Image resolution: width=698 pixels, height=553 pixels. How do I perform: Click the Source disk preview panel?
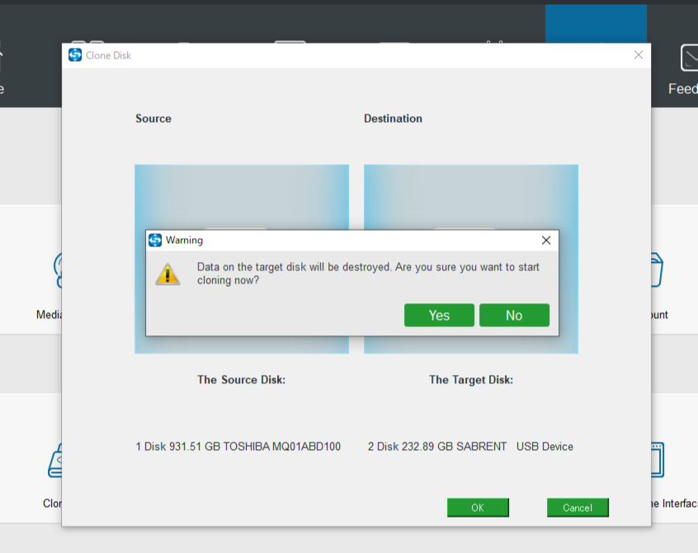click(x=241, y=198)
